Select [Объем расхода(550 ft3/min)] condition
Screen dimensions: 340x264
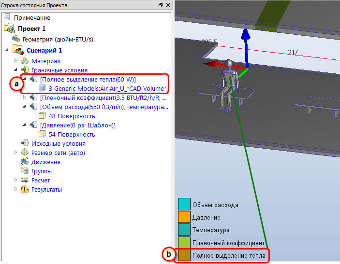pyautogui.click(x=104, y=107)
